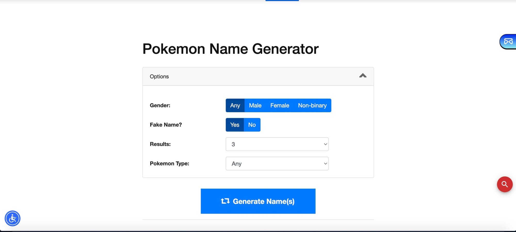Screen dimensions: 516x232
Task: Click the Results: label
Action: (x=160, y=144)
